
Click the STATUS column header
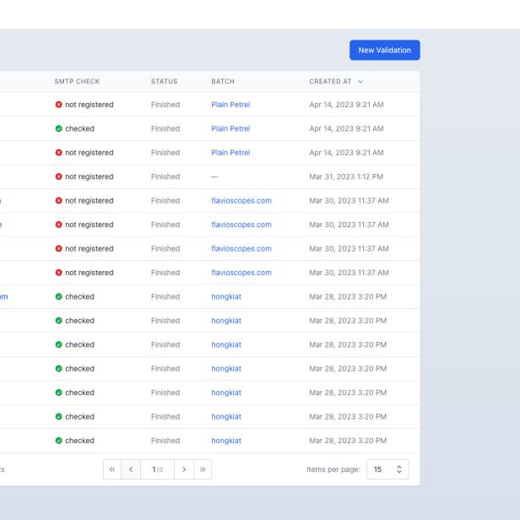click(x=164, y=82)
